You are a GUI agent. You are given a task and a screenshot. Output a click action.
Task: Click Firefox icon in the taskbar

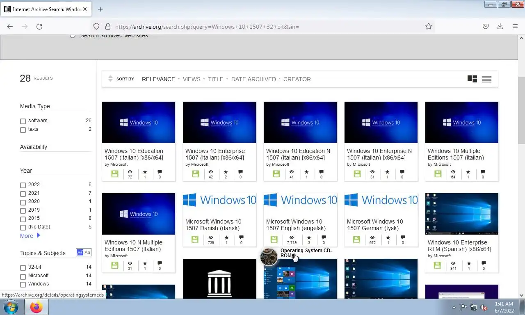click(37, 307)
